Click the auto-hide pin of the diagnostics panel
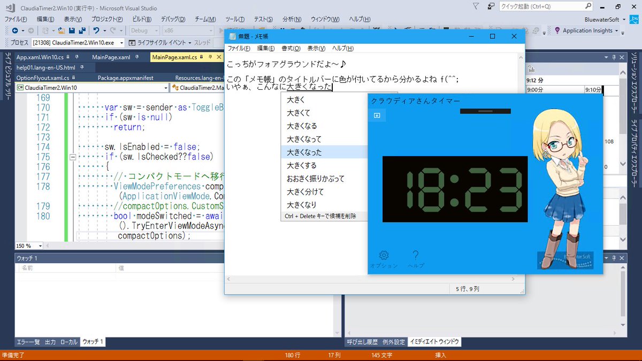Viewport: 642px width, 361px height. (x=614, y=57)
